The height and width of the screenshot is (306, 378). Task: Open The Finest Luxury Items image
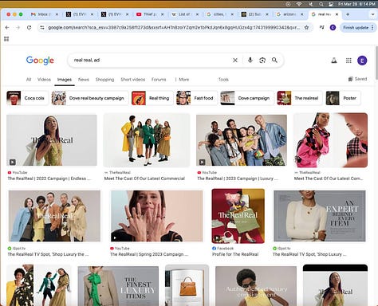(118, 286)
